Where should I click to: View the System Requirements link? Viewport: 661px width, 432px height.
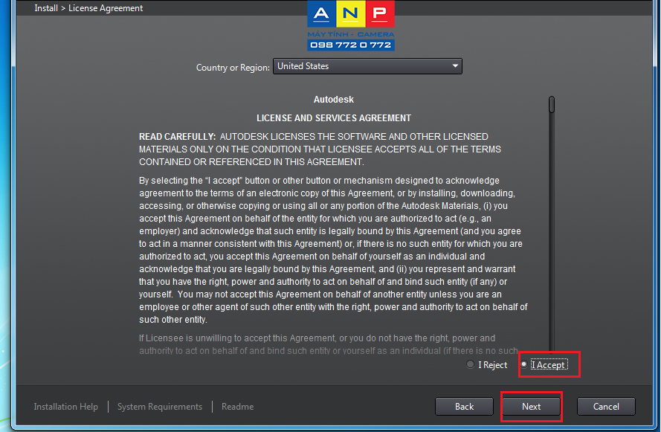pos(160,407)
